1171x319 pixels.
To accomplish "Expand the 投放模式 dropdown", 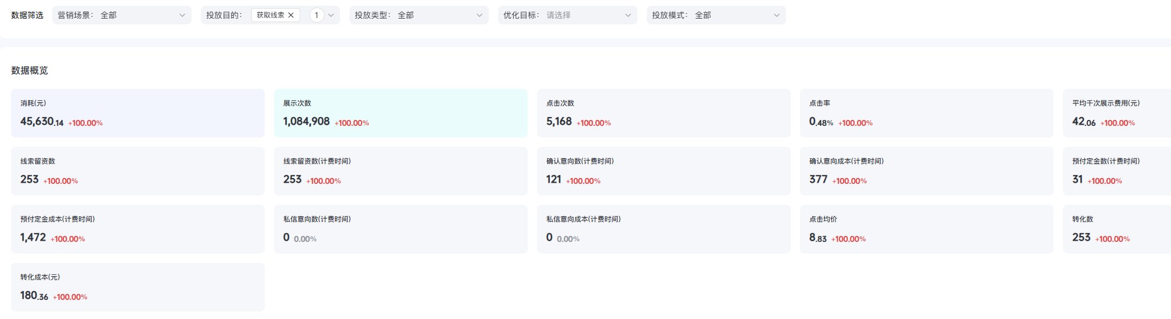I will pyautogui.click(x=716, y=15).
